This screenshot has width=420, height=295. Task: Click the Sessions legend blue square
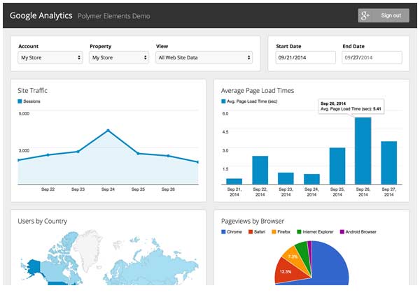(x=20, y=101)
